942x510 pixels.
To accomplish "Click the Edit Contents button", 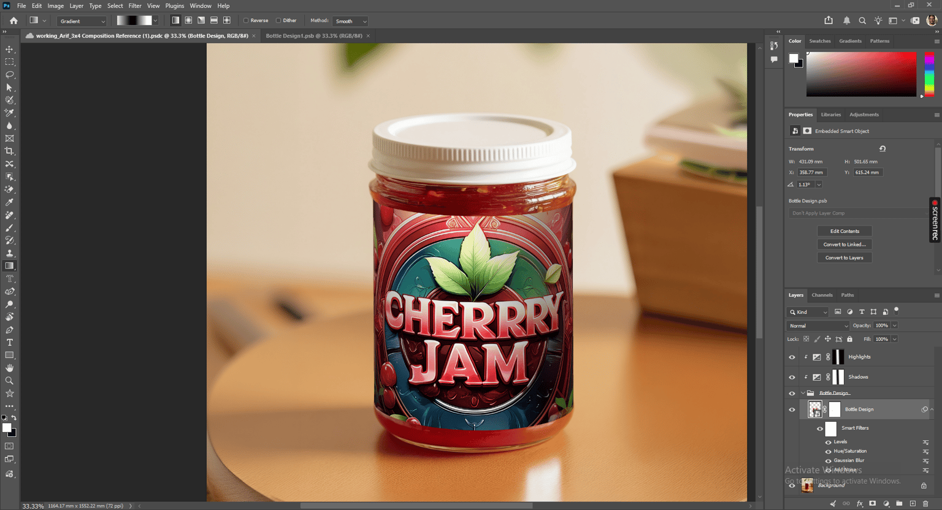I will (844, 231).
